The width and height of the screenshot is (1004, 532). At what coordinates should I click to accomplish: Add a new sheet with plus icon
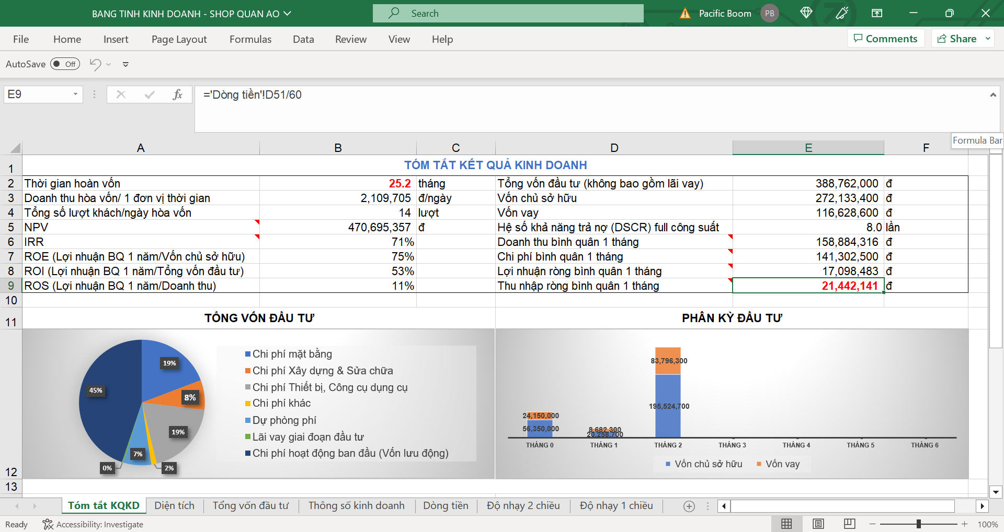click(x=689, y=506)
